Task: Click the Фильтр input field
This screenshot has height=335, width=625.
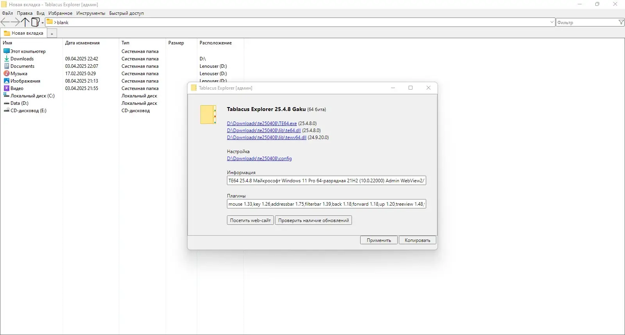Action: [587, 23]
